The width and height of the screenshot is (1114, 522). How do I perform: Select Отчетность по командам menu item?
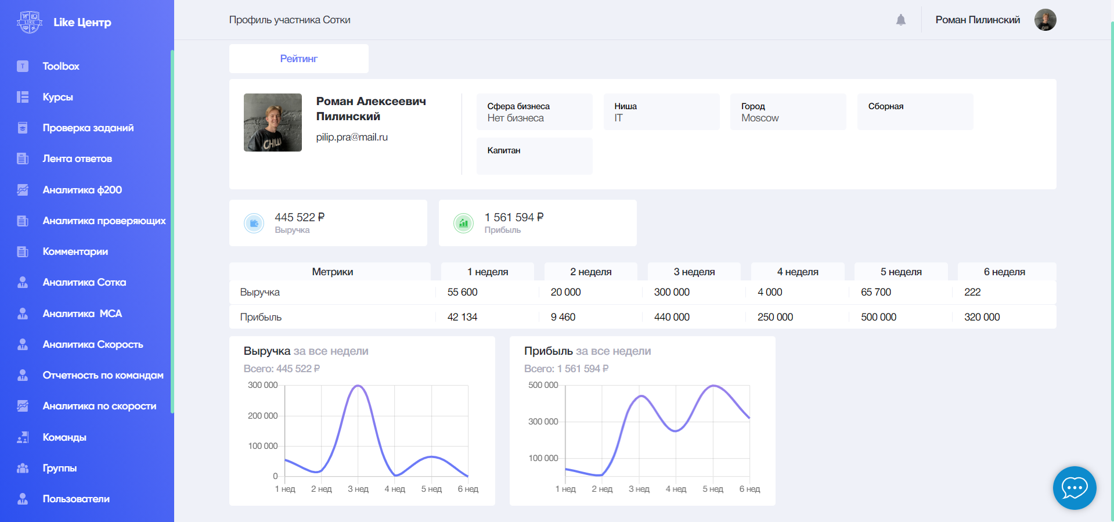click(x=103, y=375)
